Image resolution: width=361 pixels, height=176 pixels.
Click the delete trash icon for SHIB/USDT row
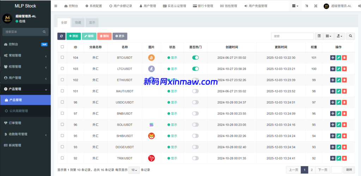point(344,136)
